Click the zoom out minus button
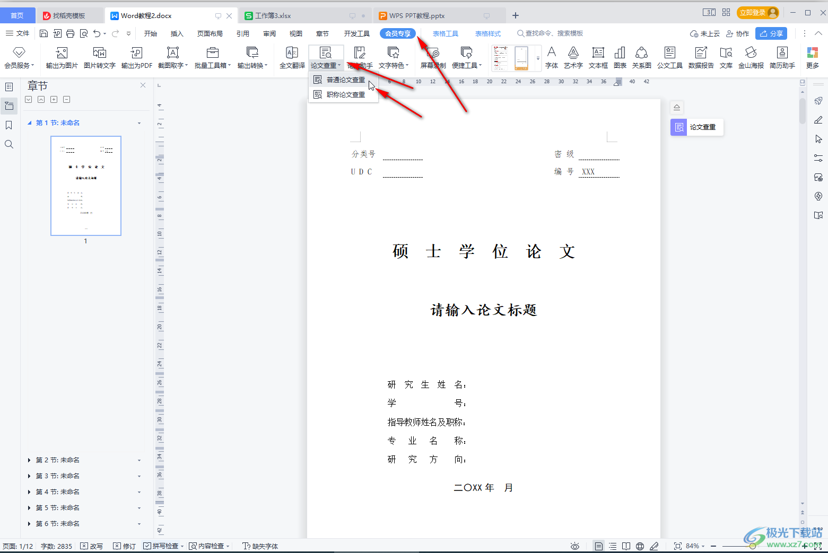 click(713, 546)
